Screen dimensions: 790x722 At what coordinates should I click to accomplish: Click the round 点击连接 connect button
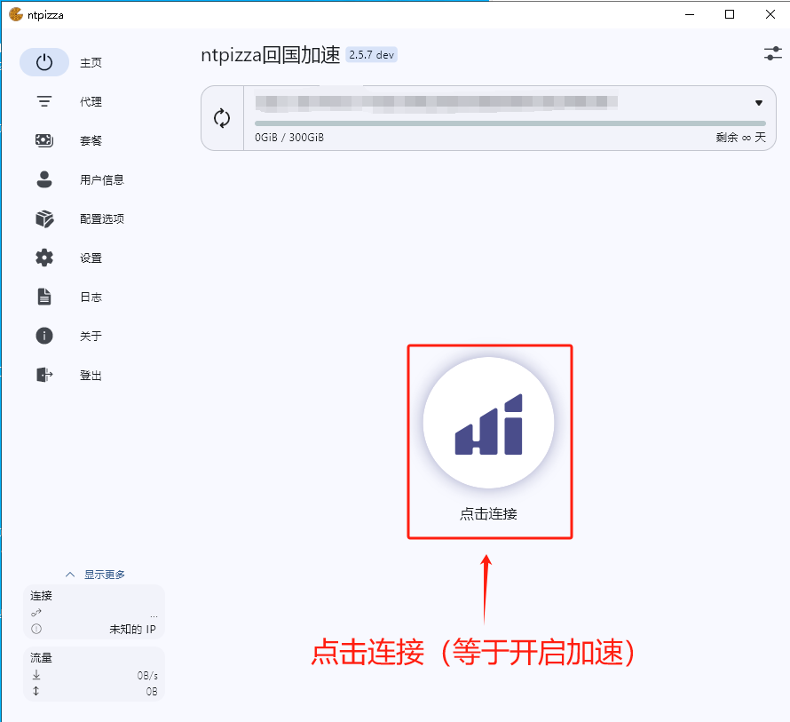click(x=489, y=423)
